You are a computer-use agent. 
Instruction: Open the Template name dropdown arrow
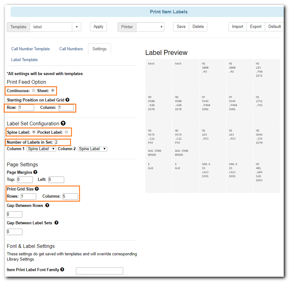point(77,27)
